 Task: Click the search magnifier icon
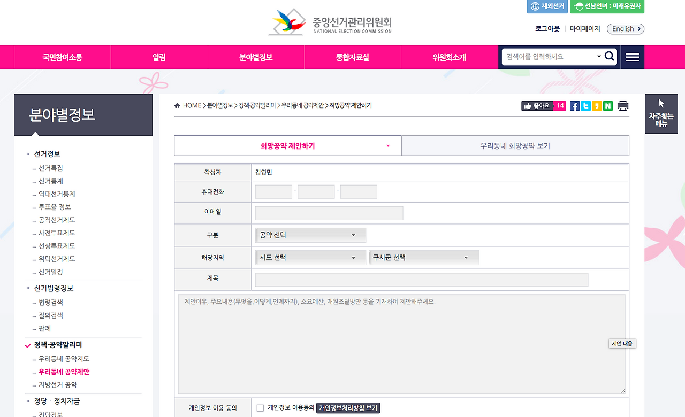pyautogui.click(x=610, y=56)
